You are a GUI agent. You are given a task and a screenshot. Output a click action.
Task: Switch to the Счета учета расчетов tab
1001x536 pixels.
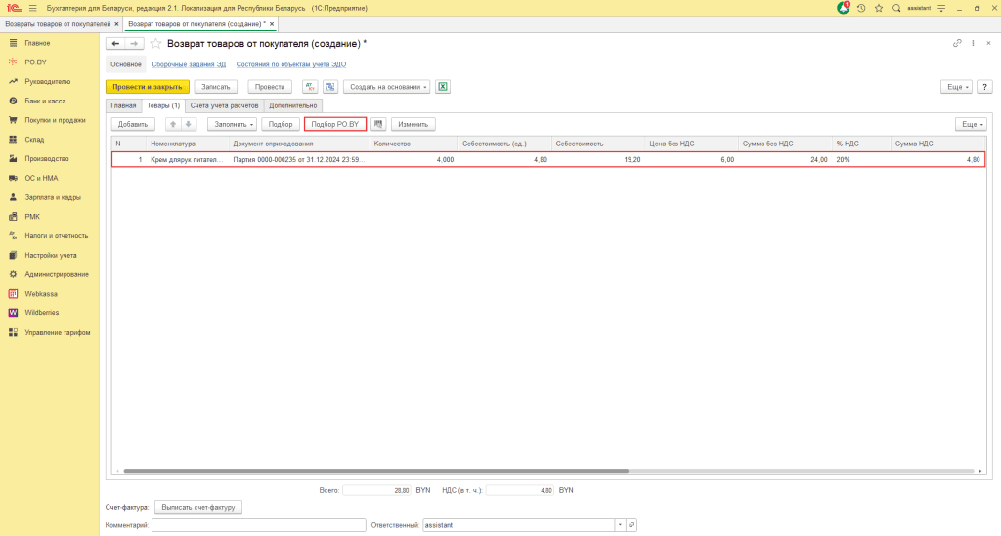pos(224,105)
